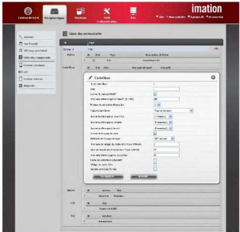Click the Assistant wand icon in sidebar
Screen dimensions: 240x232
21,37
